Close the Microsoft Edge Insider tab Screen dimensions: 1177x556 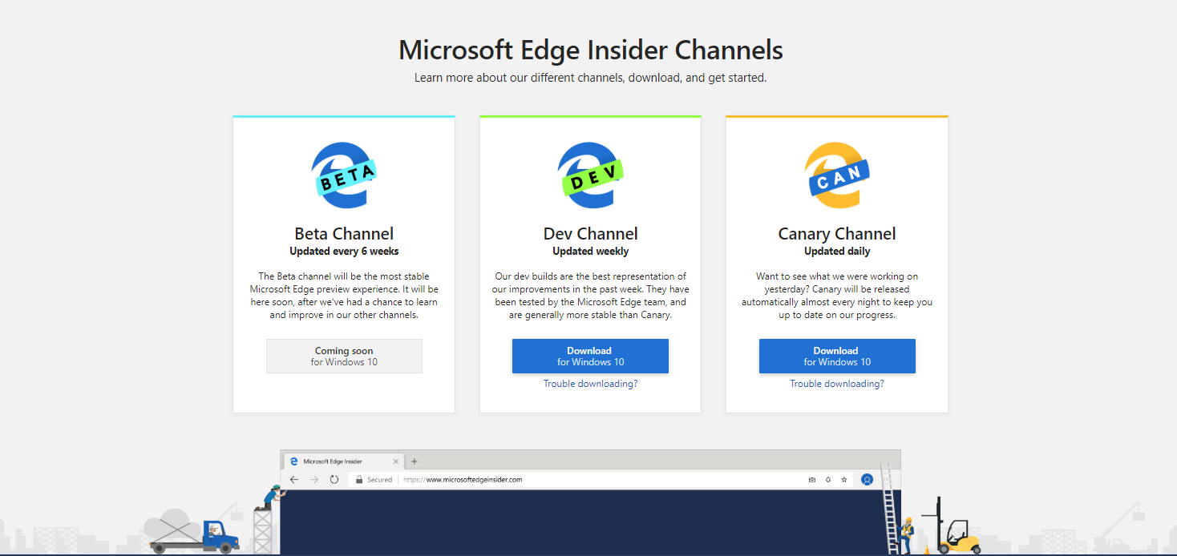394,461
